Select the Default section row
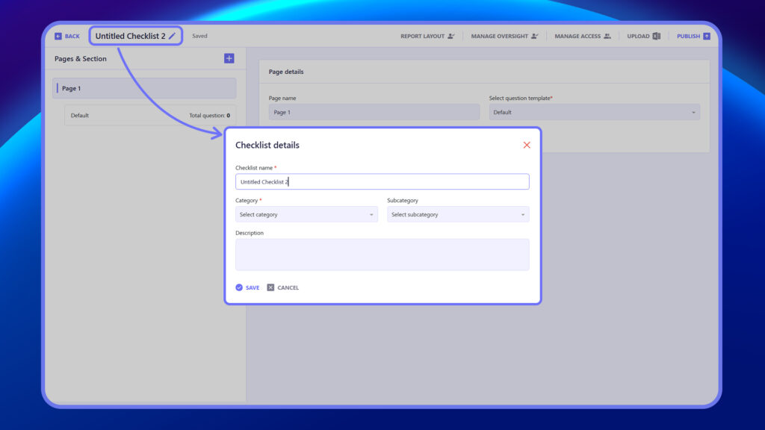Viewport: 765px width, 430px height. pyautogui.click(x=150, y=116)
